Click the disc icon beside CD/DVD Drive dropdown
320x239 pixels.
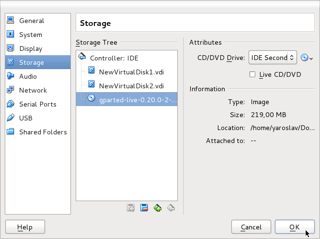[x=304, y=58]
